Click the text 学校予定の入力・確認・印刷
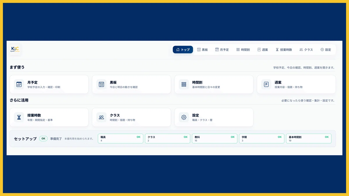 coord(44,87)
